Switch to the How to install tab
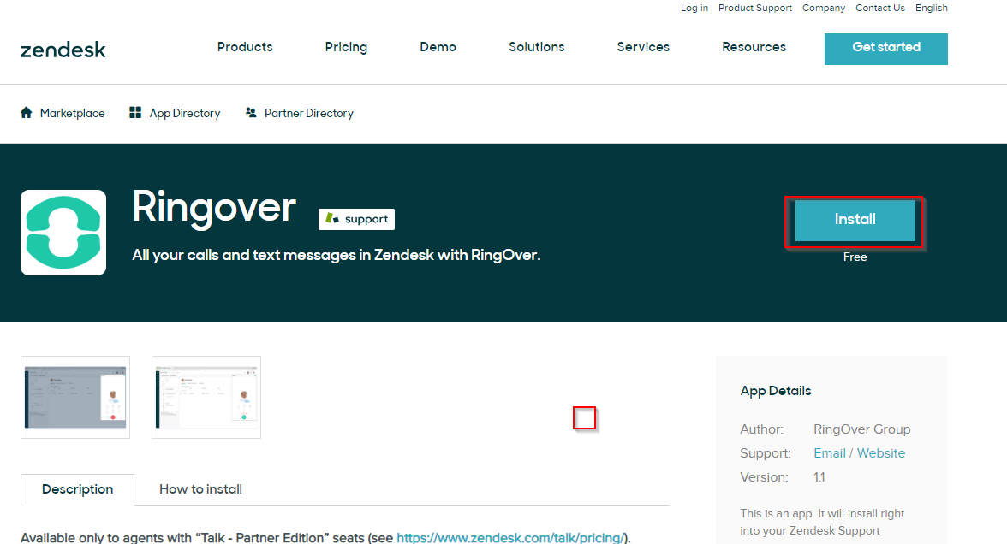Image resolution: width=1007 pixels, height=544 pixels. (x=201, y=489)
